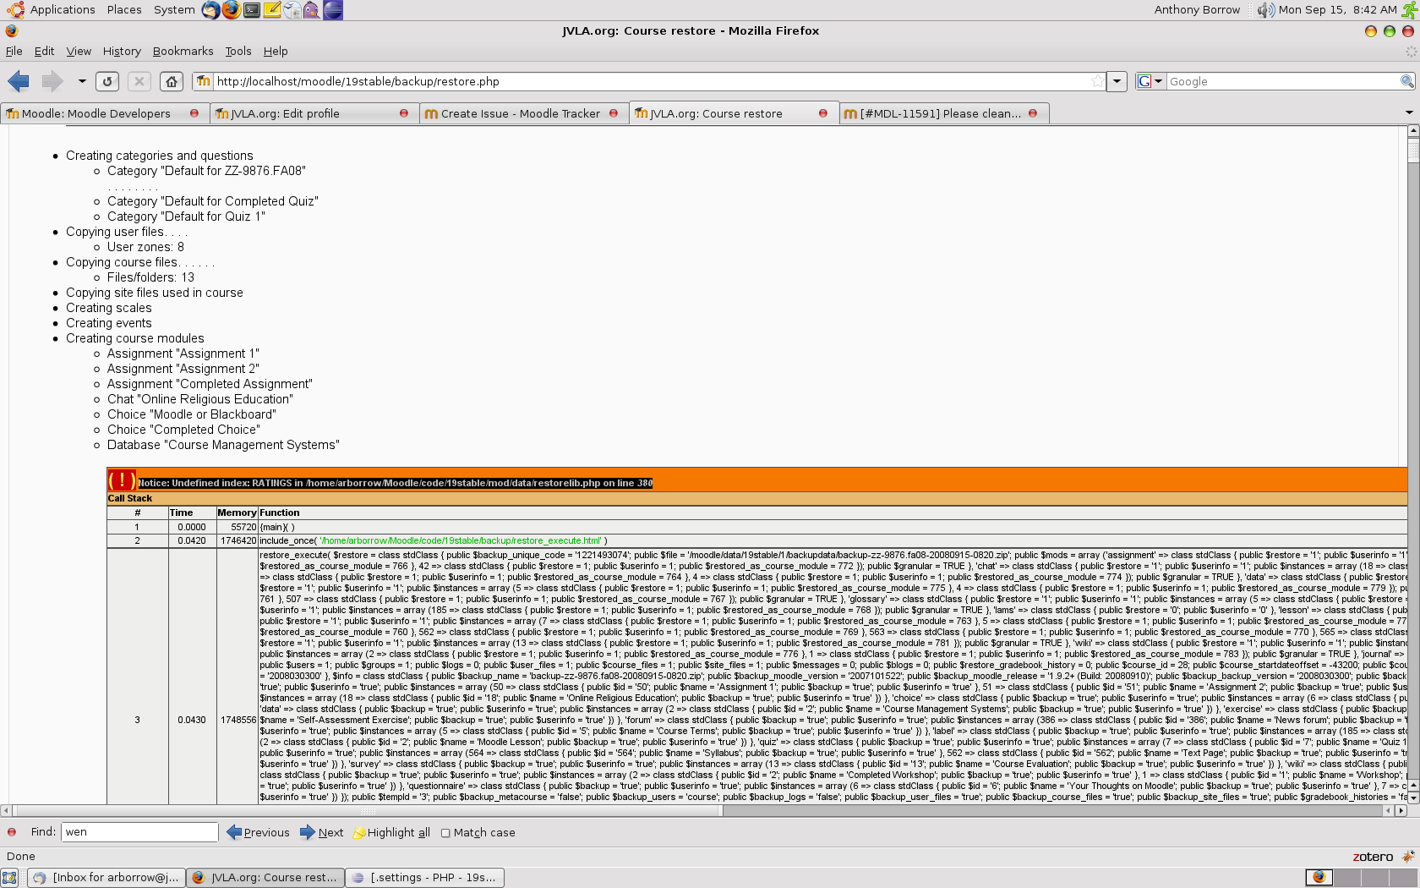Choose a search engine via the Google dropdown
Screen dimensions: 1420x888
coord(1150,81)
